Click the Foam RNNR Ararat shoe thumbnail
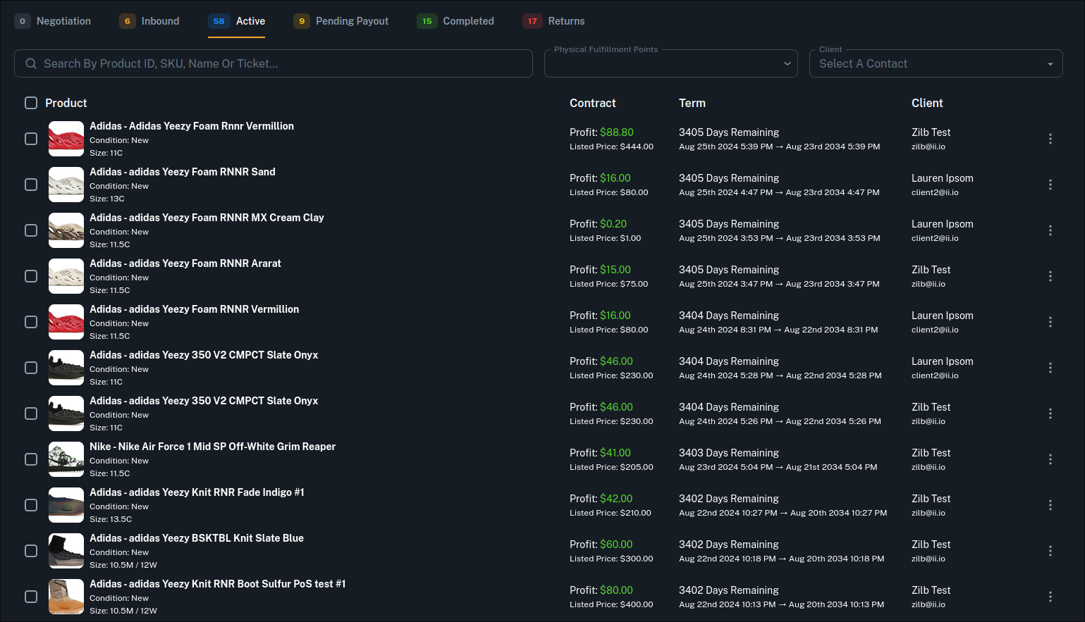1085x622 pixels. coord(66,276)
